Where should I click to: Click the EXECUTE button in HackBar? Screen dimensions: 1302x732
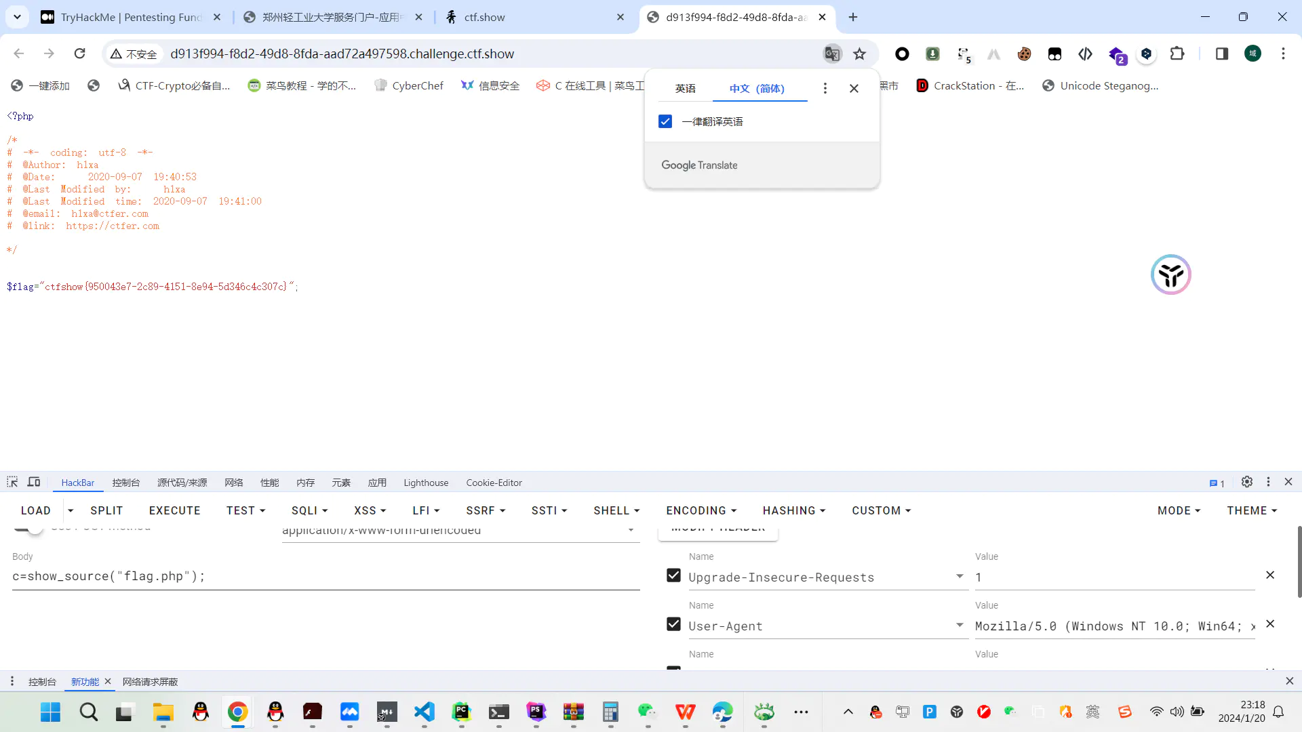[174, 510]
